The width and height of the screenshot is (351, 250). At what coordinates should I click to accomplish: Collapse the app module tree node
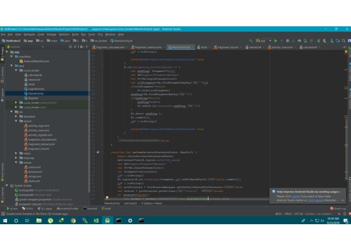(x=7, y=52)
